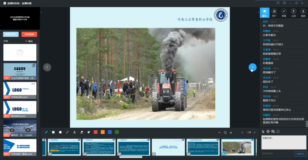The image size is (308, 160).
Task: Click the main slide tractor image
Action: (146, 74)
